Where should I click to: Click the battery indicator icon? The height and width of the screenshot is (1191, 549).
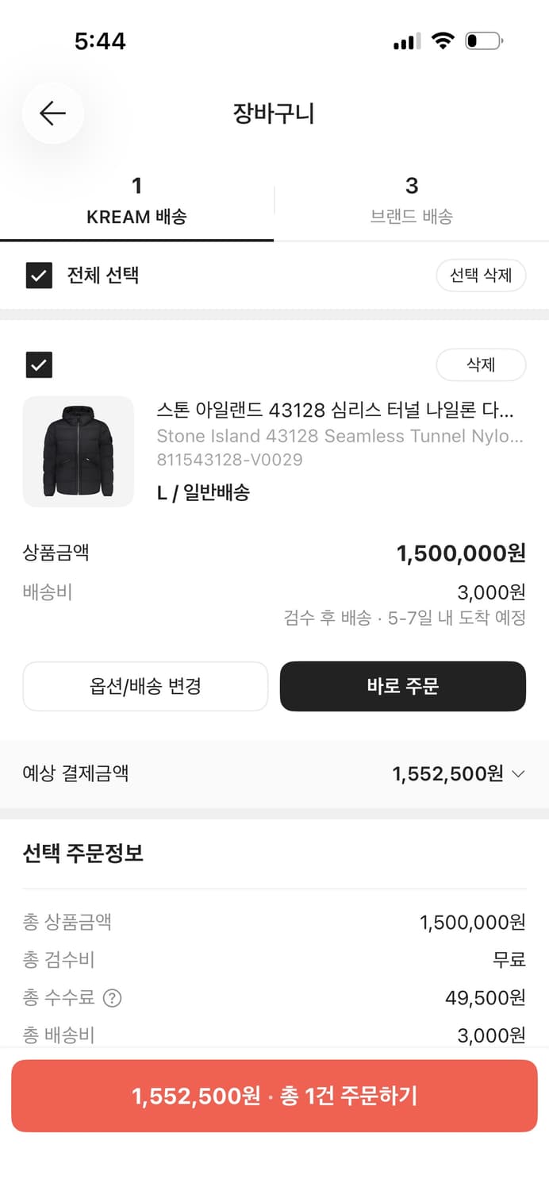486,40
